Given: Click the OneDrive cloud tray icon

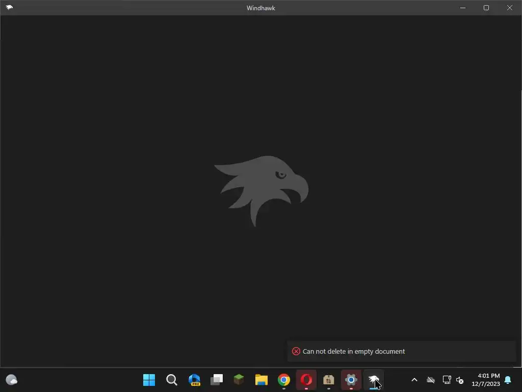Looking at the screenshot, I should tap(431, 380).
